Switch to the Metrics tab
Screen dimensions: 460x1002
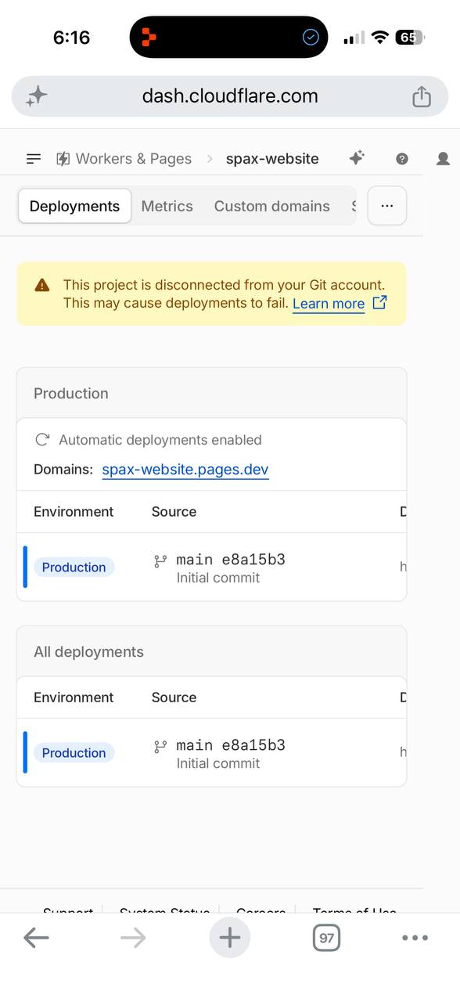[167, 206]
